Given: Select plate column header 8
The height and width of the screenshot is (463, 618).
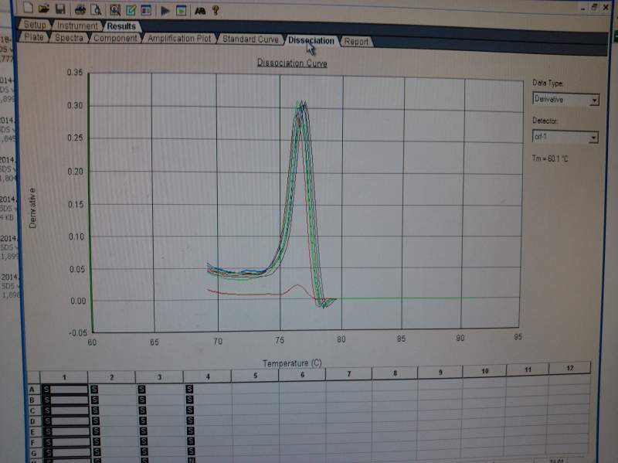Looking at the screenshot, I should coord(395,373).
